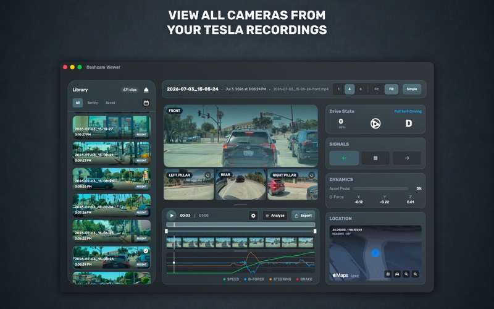Open the calendar date picker in Library
The image size is (494, 309).
point(146,103)
